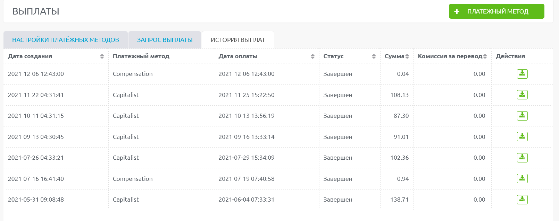Download receipt for the 108.13 payout
The height and width of the screenshot is (221, 559).
tap(522, 95)
